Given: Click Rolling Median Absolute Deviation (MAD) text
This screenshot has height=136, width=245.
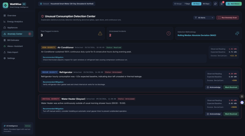Looking at the screenshot, I should (197, 35).
